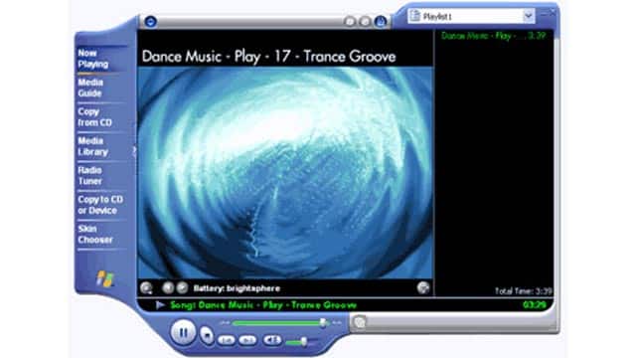Image resolution: width=636 pixels, height=358 pixels.
Task: Collapse the left taskbar with the arrow handle
Action: click(134, 151)
